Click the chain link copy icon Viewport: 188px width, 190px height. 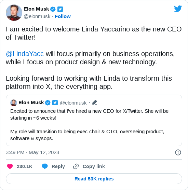(x=76, y=166)
